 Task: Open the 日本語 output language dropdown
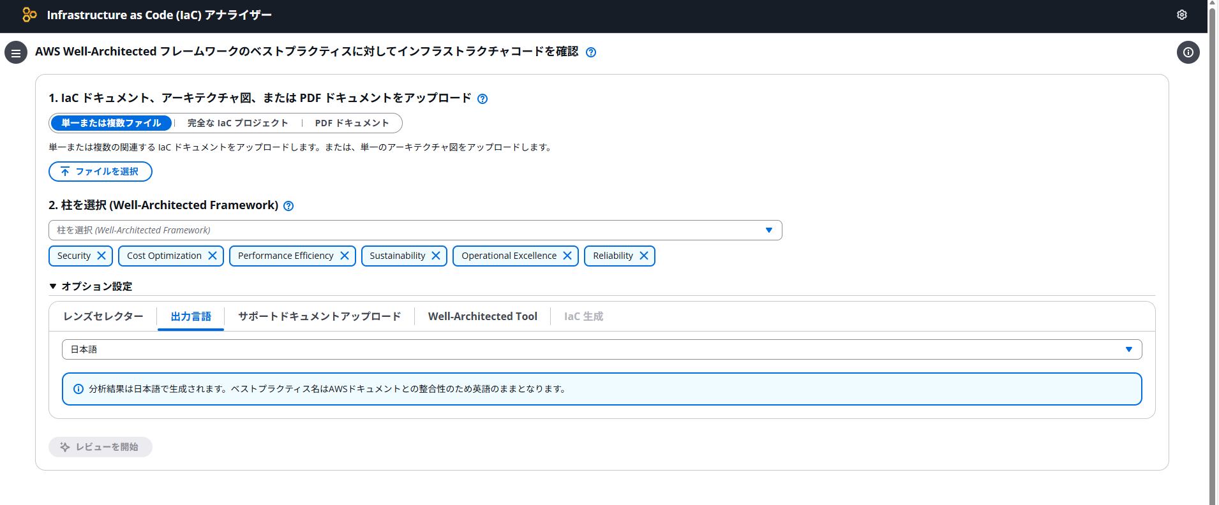[602, 349]
